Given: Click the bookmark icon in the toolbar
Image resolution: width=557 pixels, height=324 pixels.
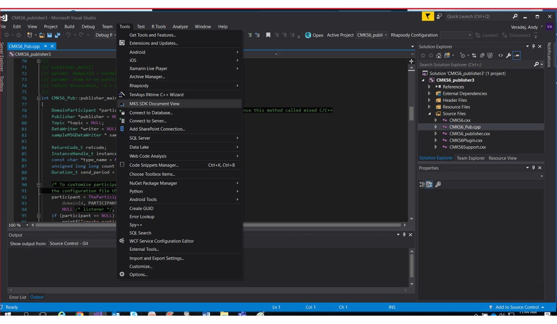Looking at the screenshot, I should [x=268, y=35].
